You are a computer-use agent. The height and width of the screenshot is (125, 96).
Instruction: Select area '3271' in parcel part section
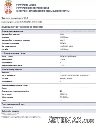[61, 81]
